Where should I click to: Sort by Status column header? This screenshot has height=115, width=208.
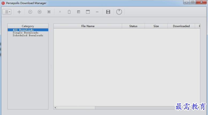click(133, 26)
